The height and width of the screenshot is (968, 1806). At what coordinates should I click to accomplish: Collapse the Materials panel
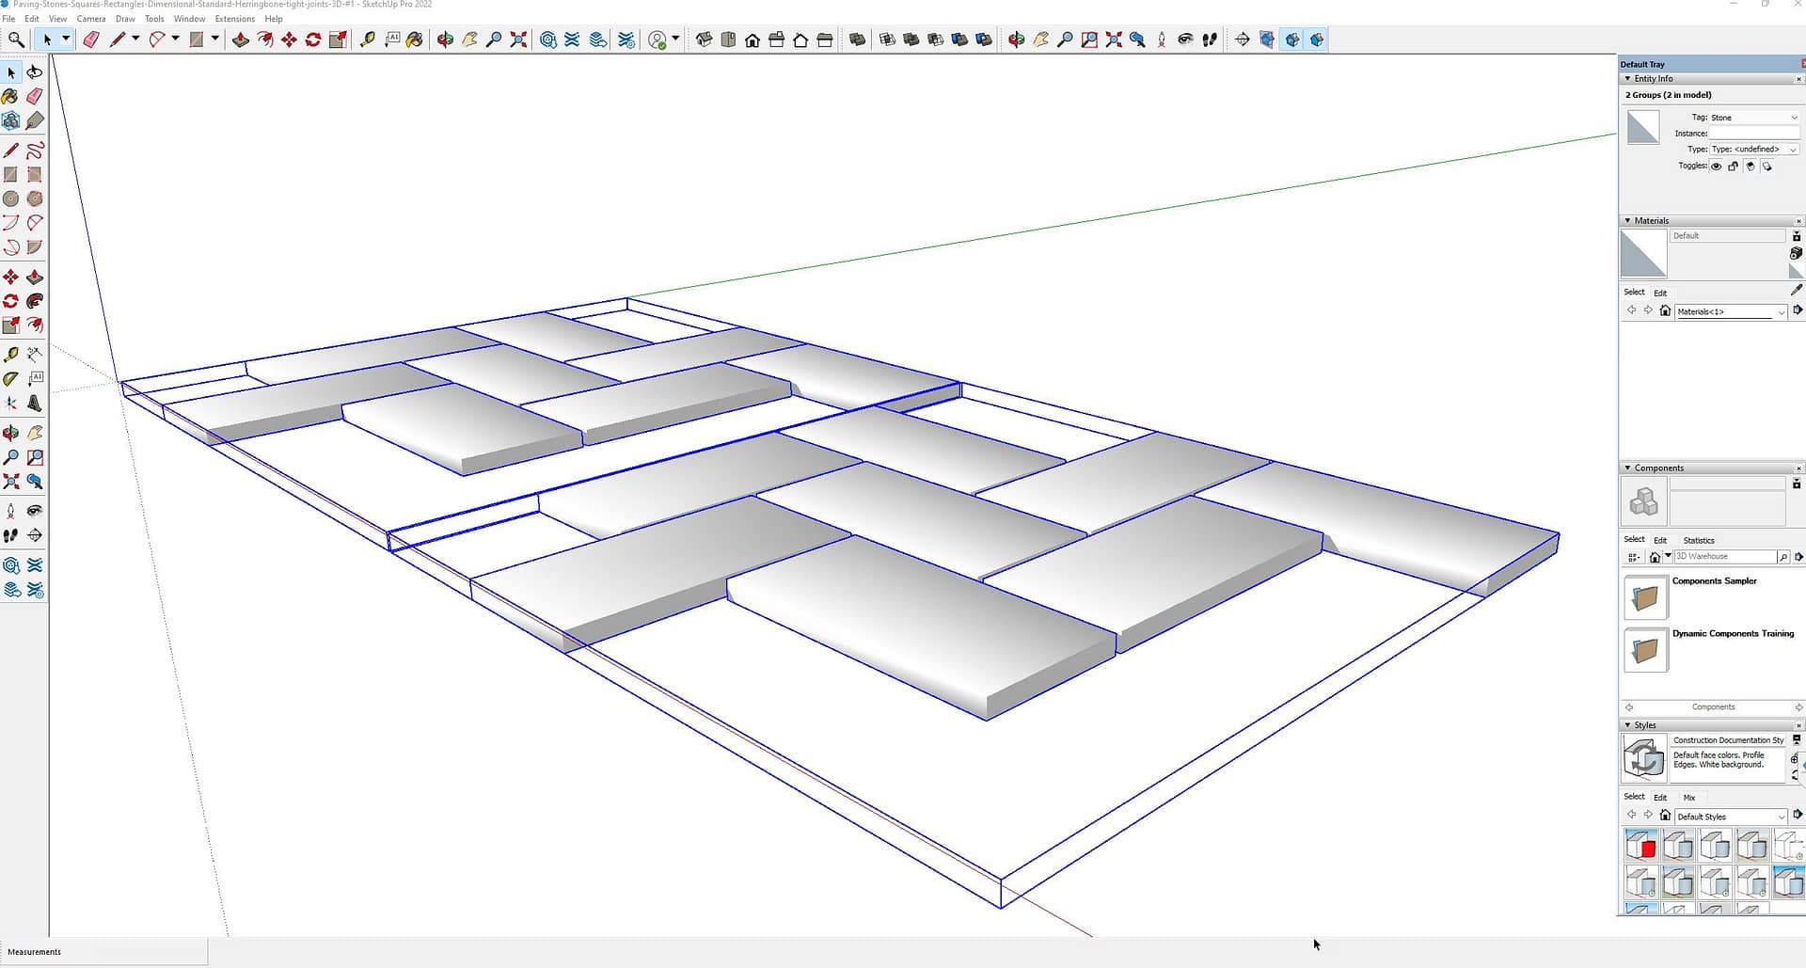pyautogui.click(x=1628, y=221)
